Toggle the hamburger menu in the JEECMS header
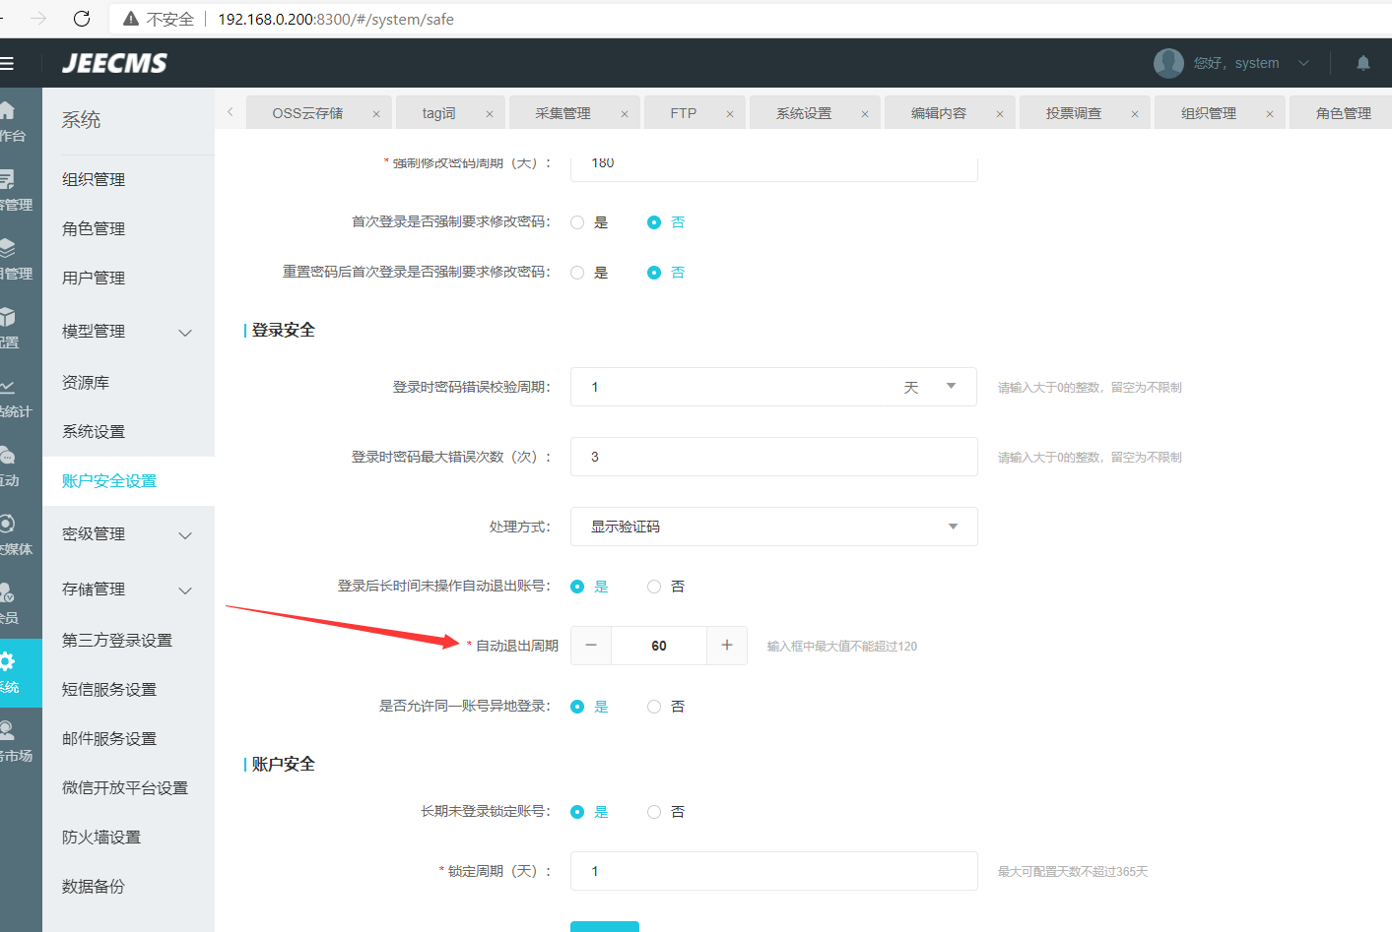 [6, 63]
